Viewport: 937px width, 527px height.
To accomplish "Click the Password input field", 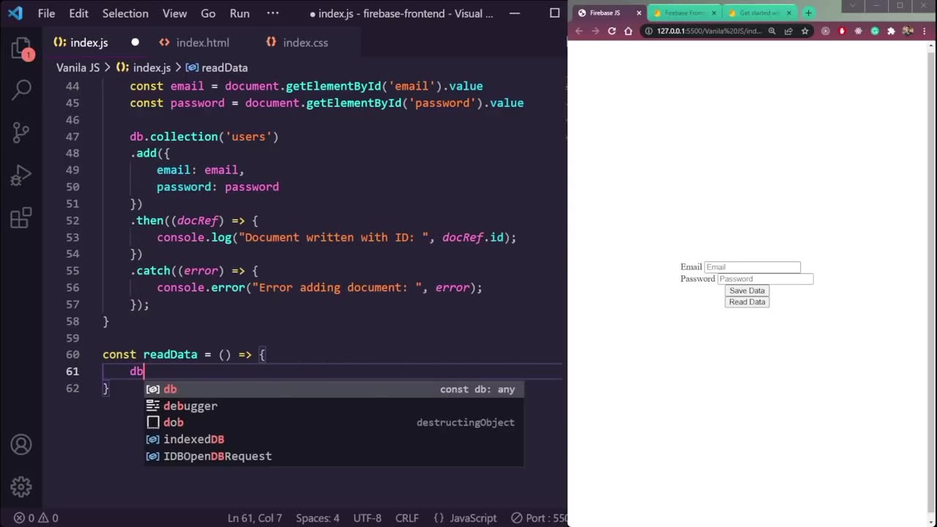I will click(765, 279).
